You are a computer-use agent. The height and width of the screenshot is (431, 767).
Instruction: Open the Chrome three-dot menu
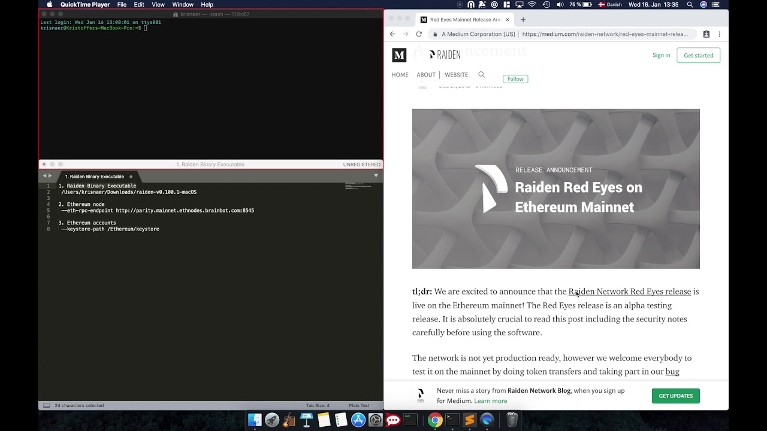tap(719, 34)
